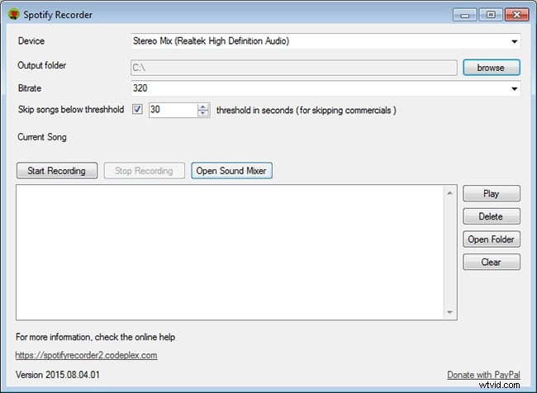537x393 pixels.
Task: Increase threshold with the up spinner arrow
Action: tap(203, 107)
